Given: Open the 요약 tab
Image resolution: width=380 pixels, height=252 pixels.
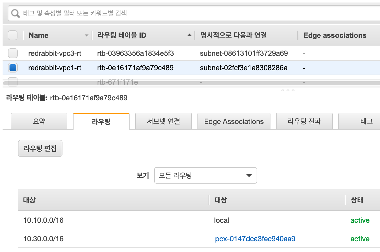Looking at the screenshot, I should point(39,121).
